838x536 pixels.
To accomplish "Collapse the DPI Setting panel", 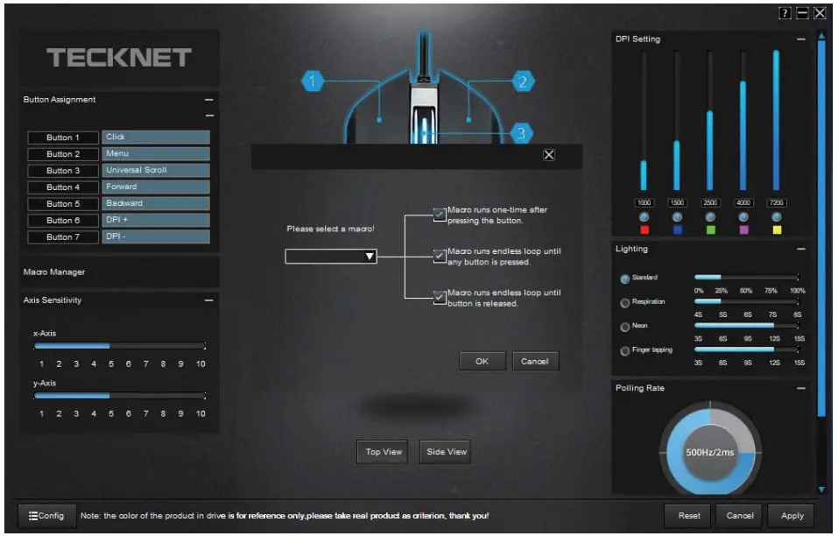I will coord(800,39).
